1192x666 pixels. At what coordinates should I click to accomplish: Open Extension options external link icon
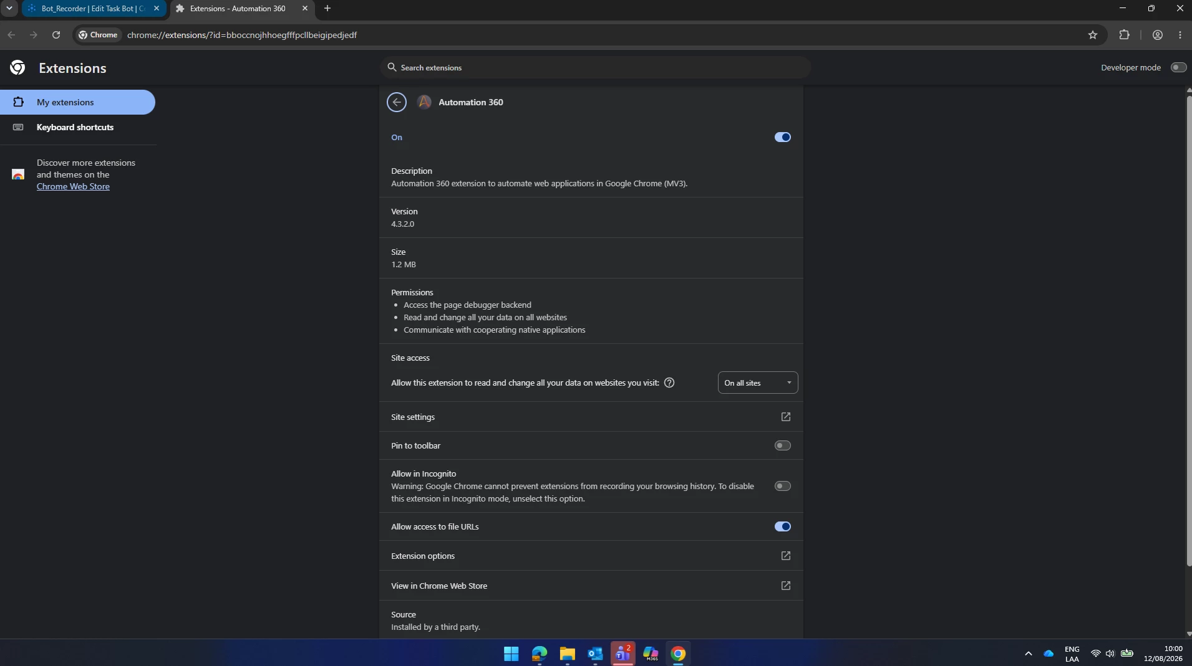786,556
